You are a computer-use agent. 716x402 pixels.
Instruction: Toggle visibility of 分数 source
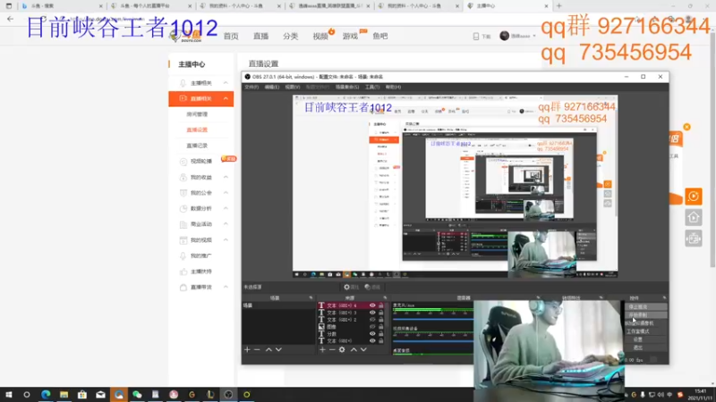click(x=372, y=333)
